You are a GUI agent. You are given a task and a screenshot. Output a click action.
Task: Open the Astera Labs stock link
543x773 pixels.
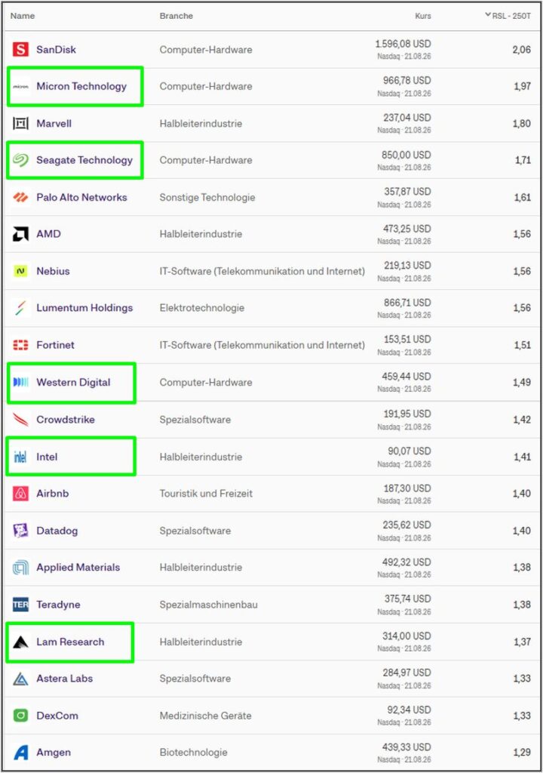65,679
